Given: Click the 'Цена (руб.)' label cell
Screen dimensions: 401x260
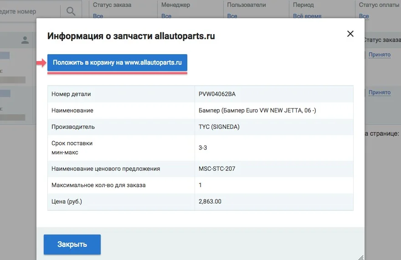Looking at the screenshot, I should point(121,202).
